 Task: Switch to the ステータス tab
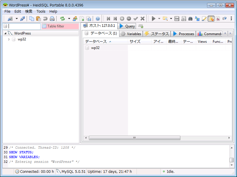click(x=157, y=34)
